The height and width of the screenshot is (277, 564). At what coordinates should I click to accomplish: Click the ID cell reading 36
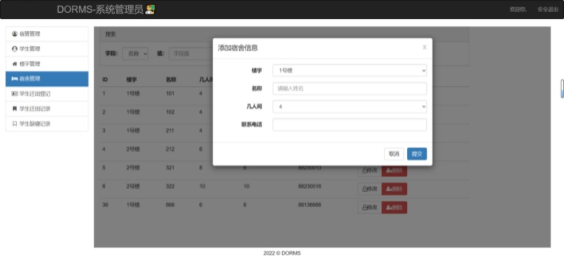pyautogui.click(x=105, y=205)
